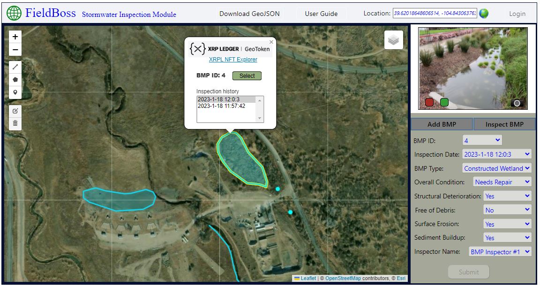Click the green indicator swatch on the photo
Image resolution: width=540 pixels, height=288 pixels.
(444, 101)
